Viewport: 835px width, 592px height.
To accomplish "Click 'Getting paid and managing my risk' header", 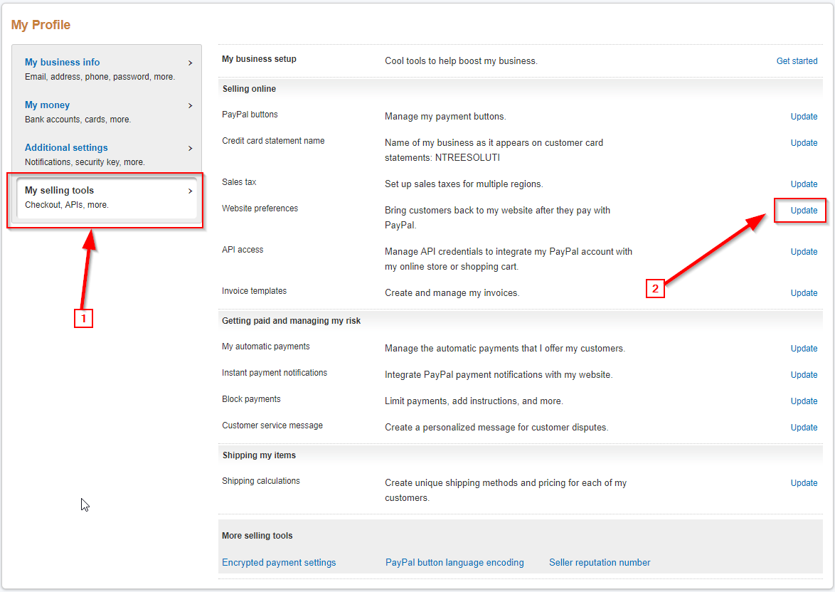I will point(292,321).
